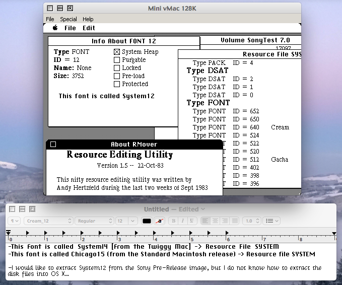Enable the Locked checkbox
The height and width of the screenshot is (285, 342).
[x=117, y=68]
